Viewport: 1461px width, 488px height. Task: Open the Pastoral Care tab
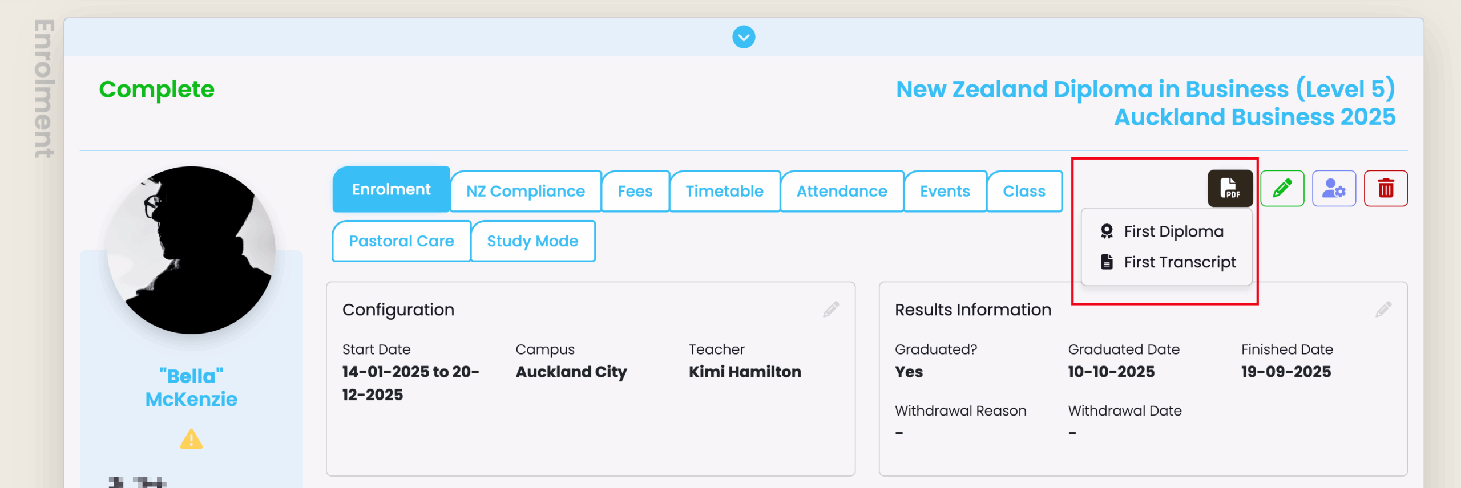[401, 241]
